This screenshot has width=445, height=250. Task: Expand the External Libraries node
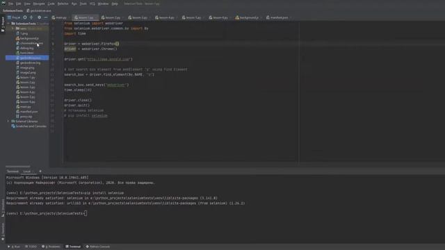(x=8, y=121)
